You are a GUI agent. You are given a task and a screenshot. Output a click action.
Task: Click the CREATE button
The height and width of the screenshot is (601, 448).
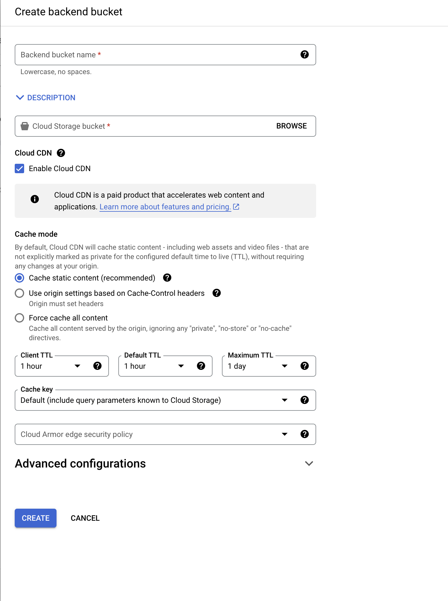36,518
